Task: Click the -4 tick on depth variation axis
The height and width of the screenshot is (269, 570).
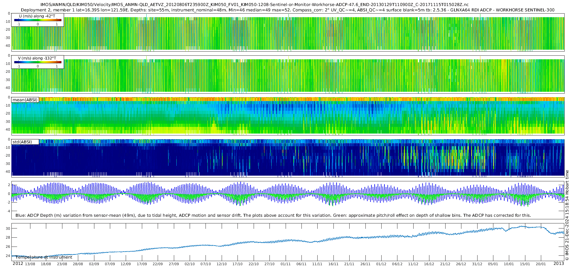Action: coord(8,211)
